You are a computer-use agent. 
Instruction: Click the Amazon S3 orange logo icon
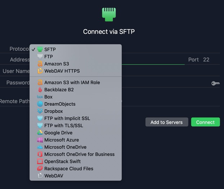(x=40, y=64)
